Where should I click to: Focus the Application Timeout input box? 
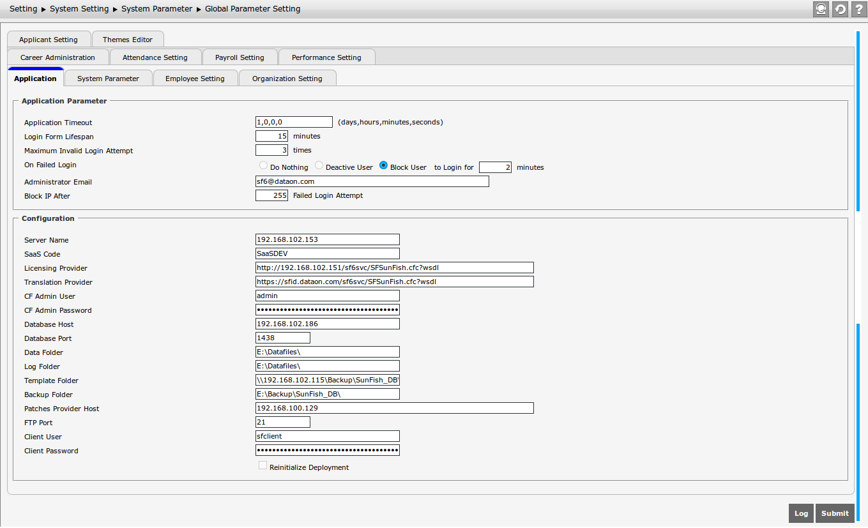294,122
